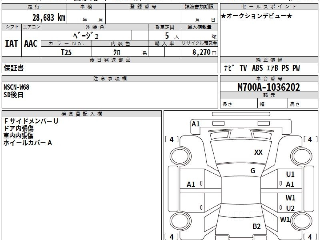320x240 pixels.
Task: Select the note NSCN-W68
Action: (17, 87)
